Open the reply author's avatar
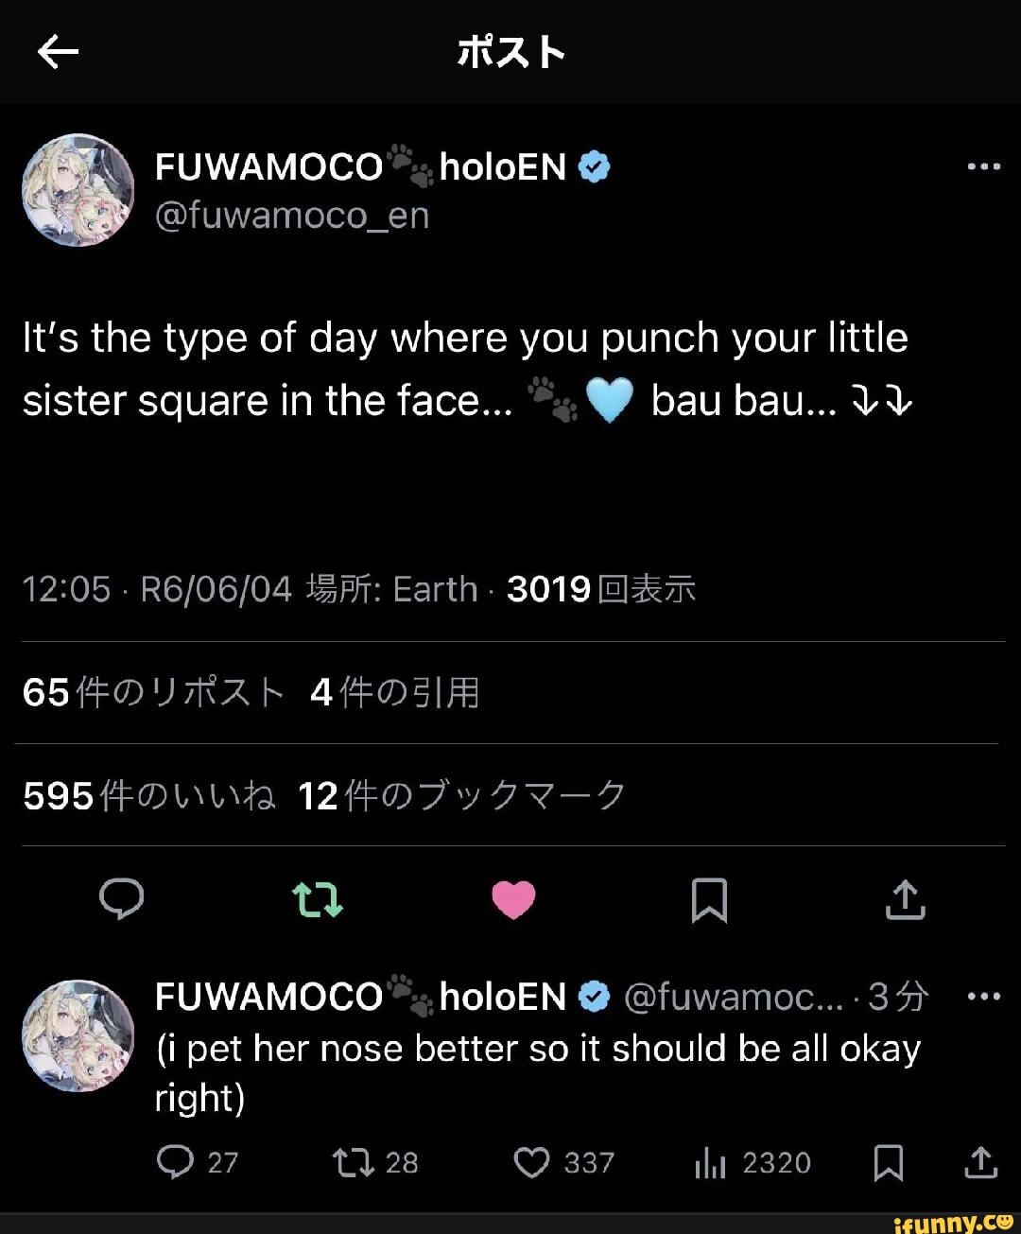This screenshot has height=1234, width=1021. pyautogui.click(x=78, y=1035)
